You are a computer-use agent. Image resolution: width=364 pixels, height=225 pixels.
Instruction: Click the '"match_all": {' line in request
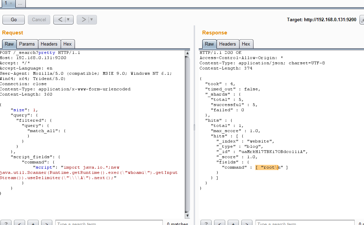tap(47, 131)
